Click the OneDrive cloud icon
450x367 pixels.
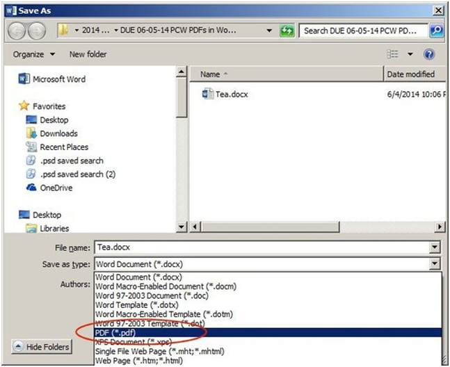click(x=31, y=188)
